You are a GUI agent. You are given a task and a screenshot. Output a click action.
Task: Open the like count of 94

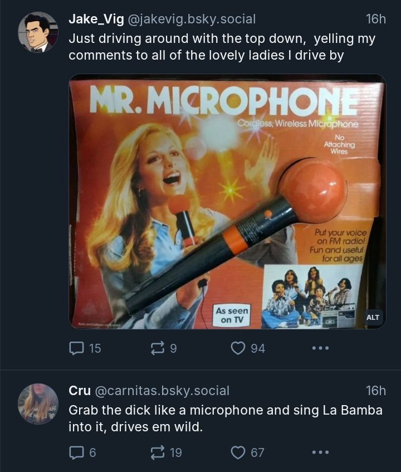[x=258, y=348]
